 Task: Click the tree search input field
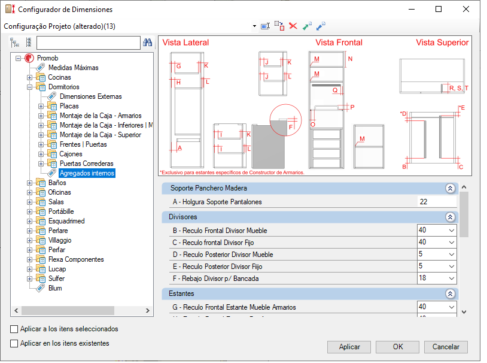coord(89,43)
